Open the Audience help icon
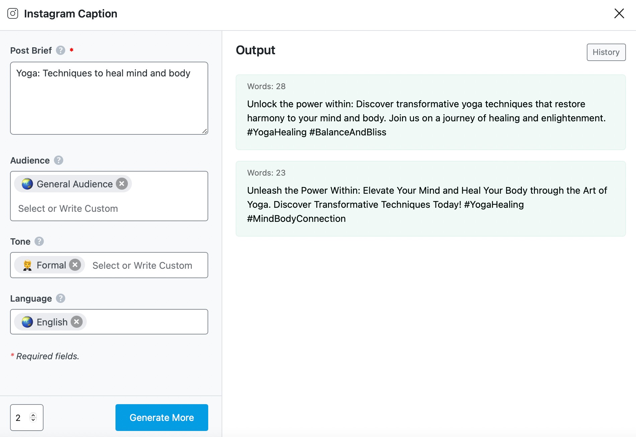 point(59,160)
